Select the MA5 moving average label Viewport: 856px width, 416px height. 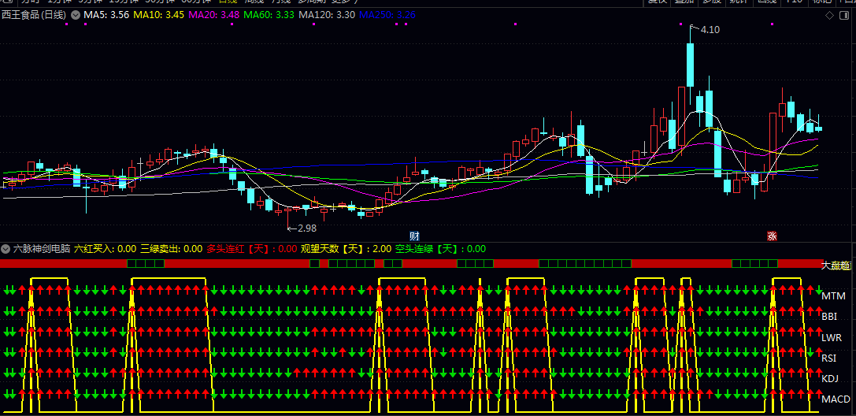point(106,15)
